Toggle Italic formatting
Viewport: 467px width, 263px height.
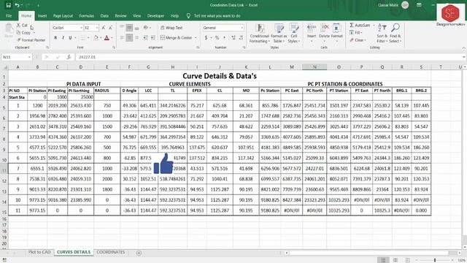point(63,38)
